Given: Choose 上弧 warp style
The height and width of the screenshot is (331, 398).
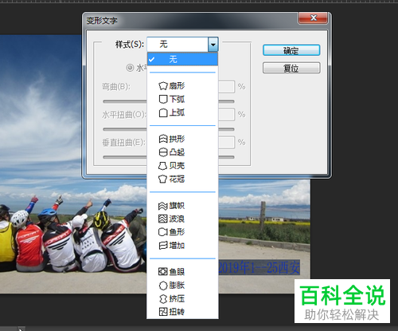Looking at the screenshot, I should (x=182, y=112).
